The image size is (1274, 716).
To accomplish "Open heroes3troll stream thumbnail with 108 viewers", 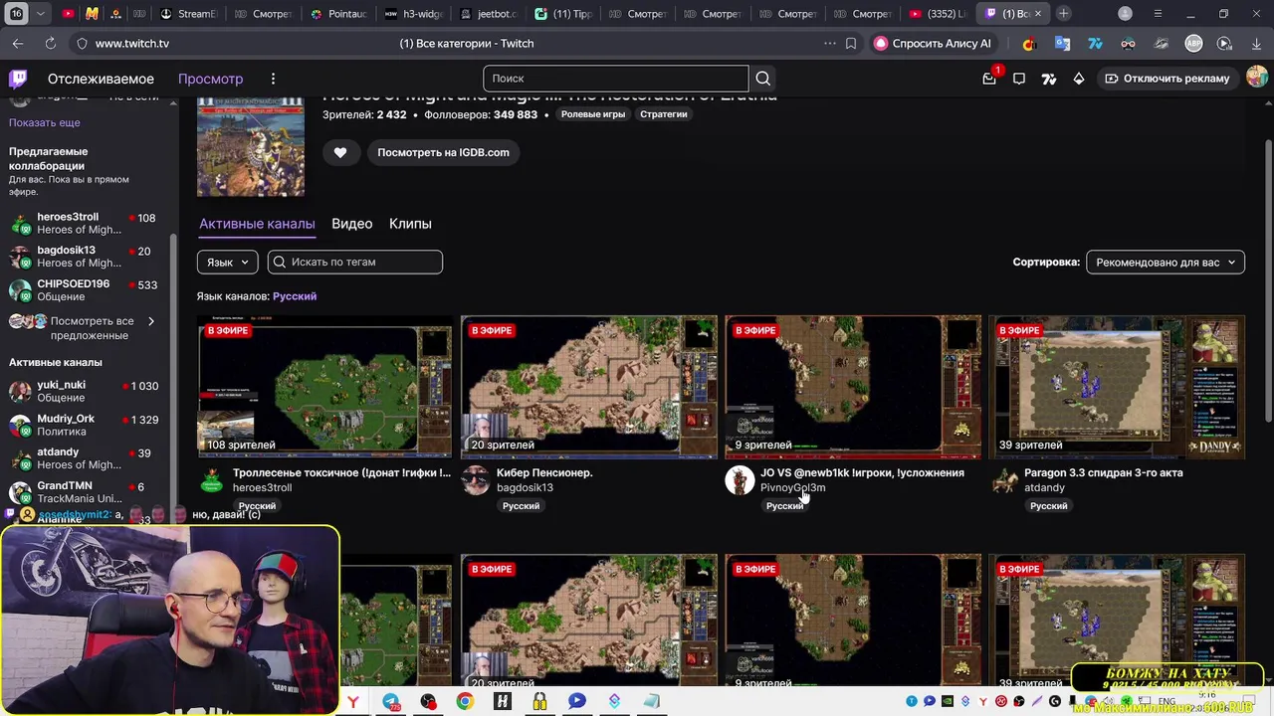I will pyautogui.click(x=324, y=387).
